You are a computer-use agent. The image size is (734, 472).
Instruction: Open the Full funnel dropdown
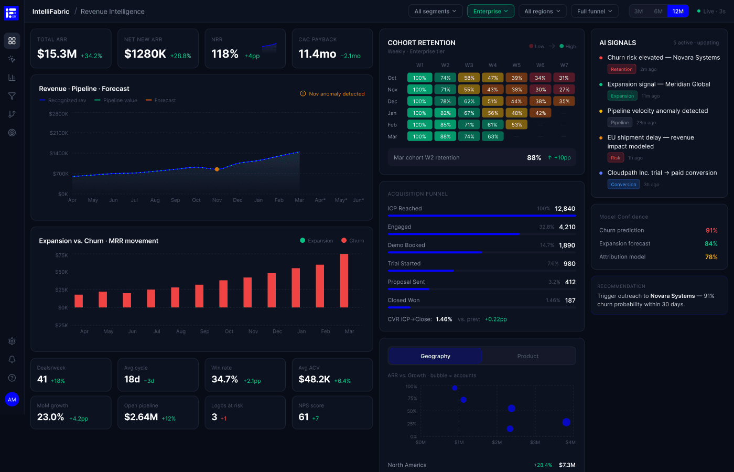(x=595, y=10)
